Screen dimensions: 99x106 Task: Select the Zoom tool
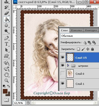coord(6,81)
